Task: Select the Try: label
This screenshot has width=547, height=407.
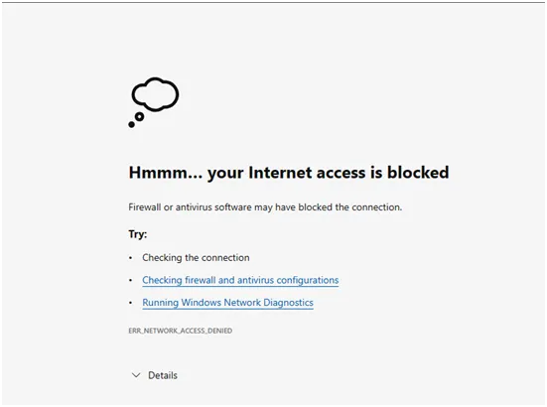Action: 138,234
